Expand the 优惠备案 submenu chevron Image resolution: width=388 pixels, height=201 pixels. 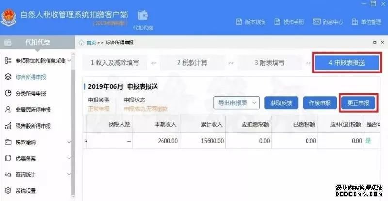coord(69,158)
